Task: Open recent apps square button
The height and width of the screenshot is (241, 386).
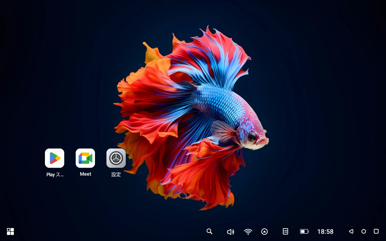Action: click(376, 231)
